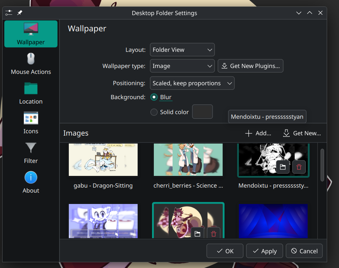This screenshot has height=268, width=339.
Task: Select the Blur background option
Action: (154, 97)
